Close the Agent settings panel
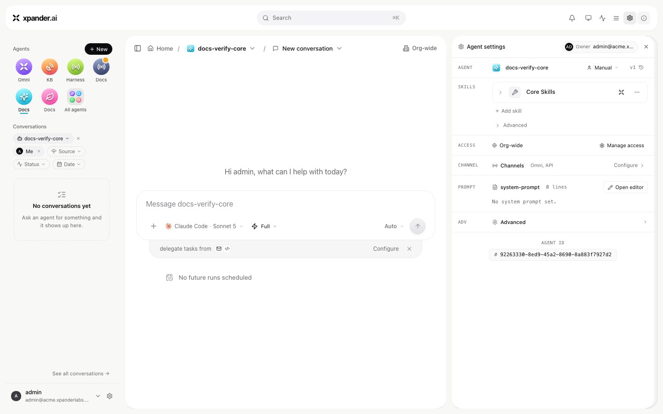663x414 pixels. point(646,47)
